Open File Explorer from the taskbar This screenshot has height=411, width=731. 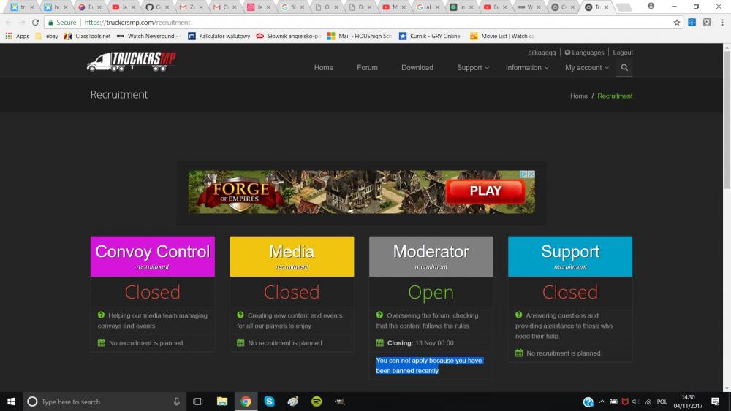(x=222, y=402)
